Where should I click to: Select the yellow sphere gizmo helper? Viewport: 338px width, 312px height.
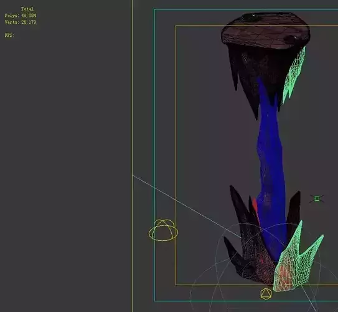click(163, 230)
